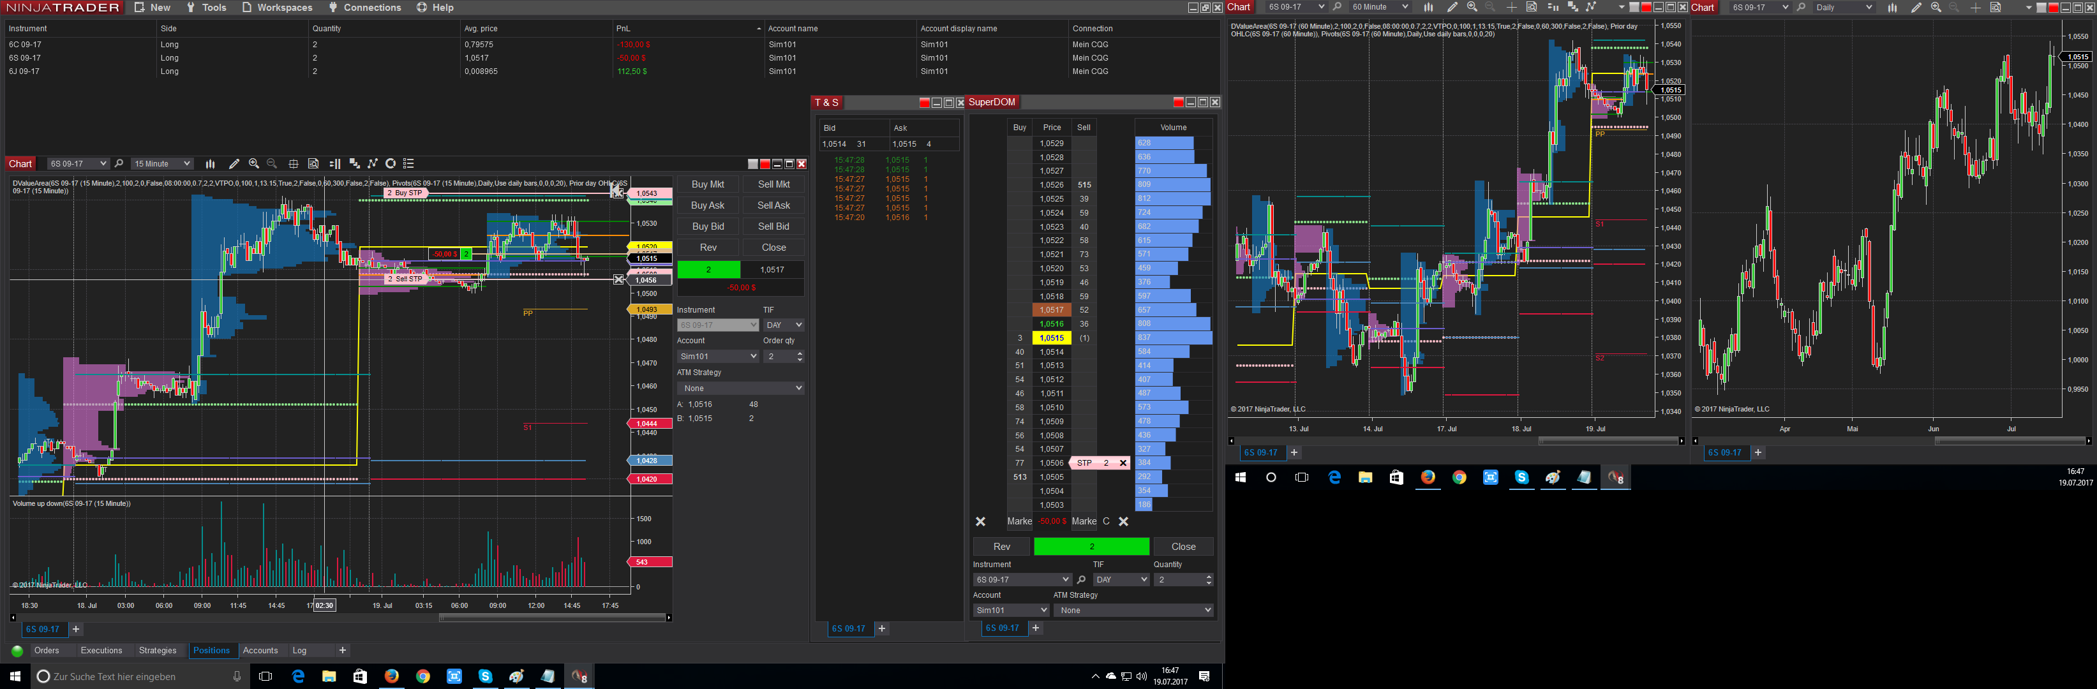The width and height of the screenshot is (2097, 689).
Task: Open drawing tools pencil in 15 Minute chart
Action: (234, 163)
